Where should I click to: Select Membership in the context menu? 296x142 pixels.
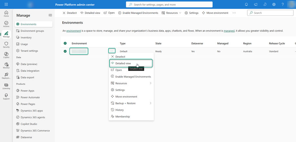tap(131, 116)
